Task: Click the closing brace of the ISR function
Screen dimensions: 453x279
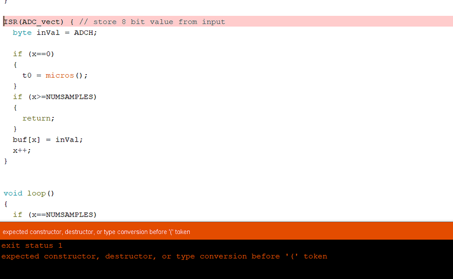Action: point(6,161)
